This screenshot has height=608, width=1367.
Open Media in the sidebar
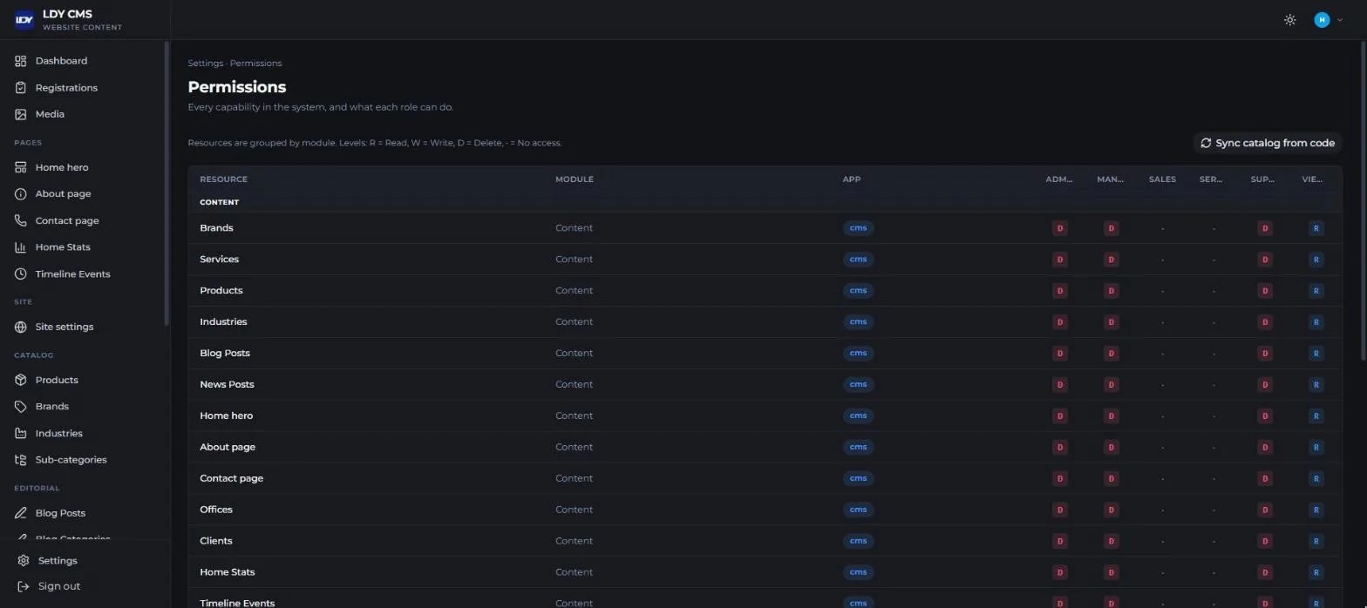[50, 114]
